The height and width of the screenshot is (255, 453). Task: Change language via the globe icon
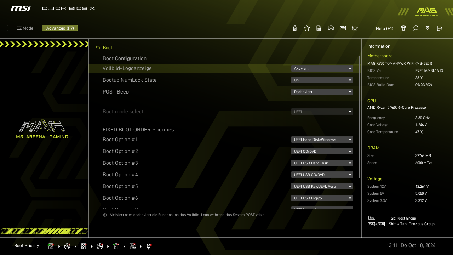tap(403, 28)
